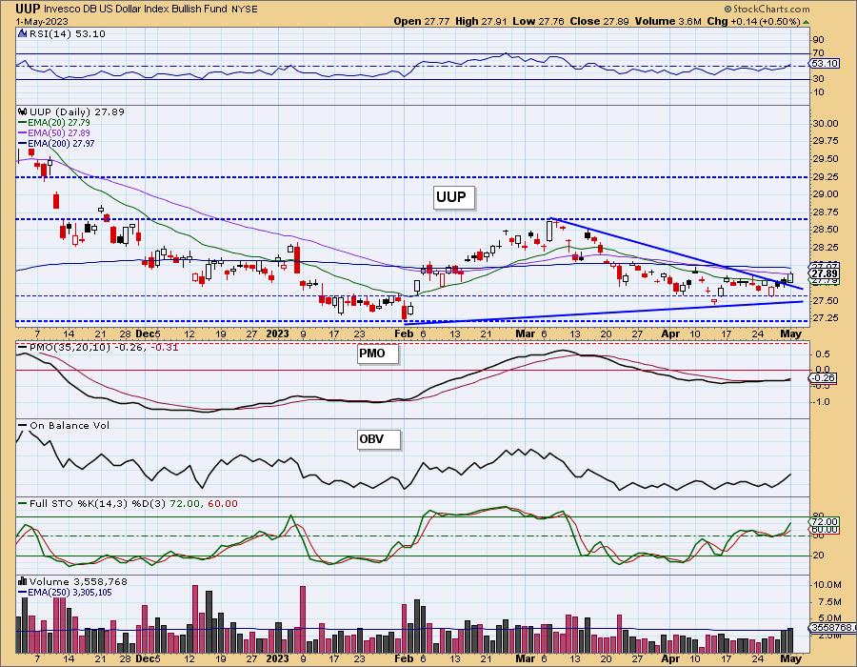Click the PMO annotation box in the PMO panel
The image size is (857, 667).
378,354
